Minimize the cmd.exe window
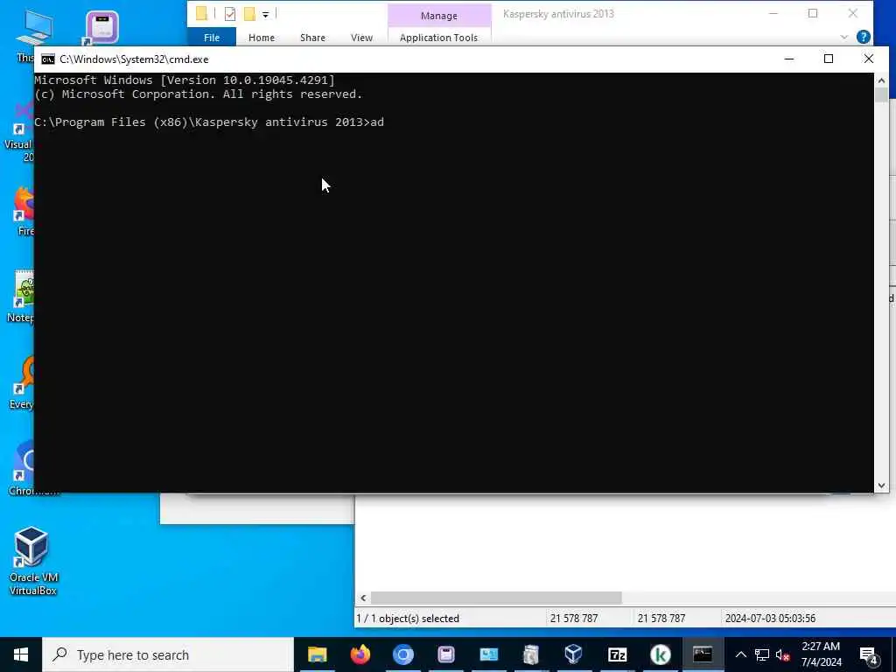The width and height of the screenshot is (896, 672). [789, 59]
